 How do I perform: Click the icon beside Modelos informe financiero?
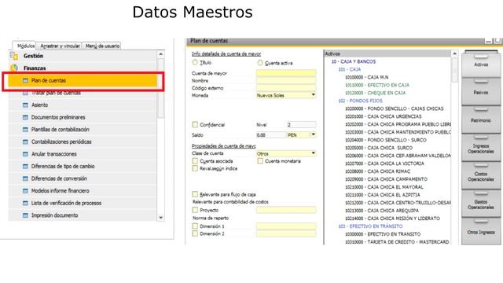[x=25, y=191]
